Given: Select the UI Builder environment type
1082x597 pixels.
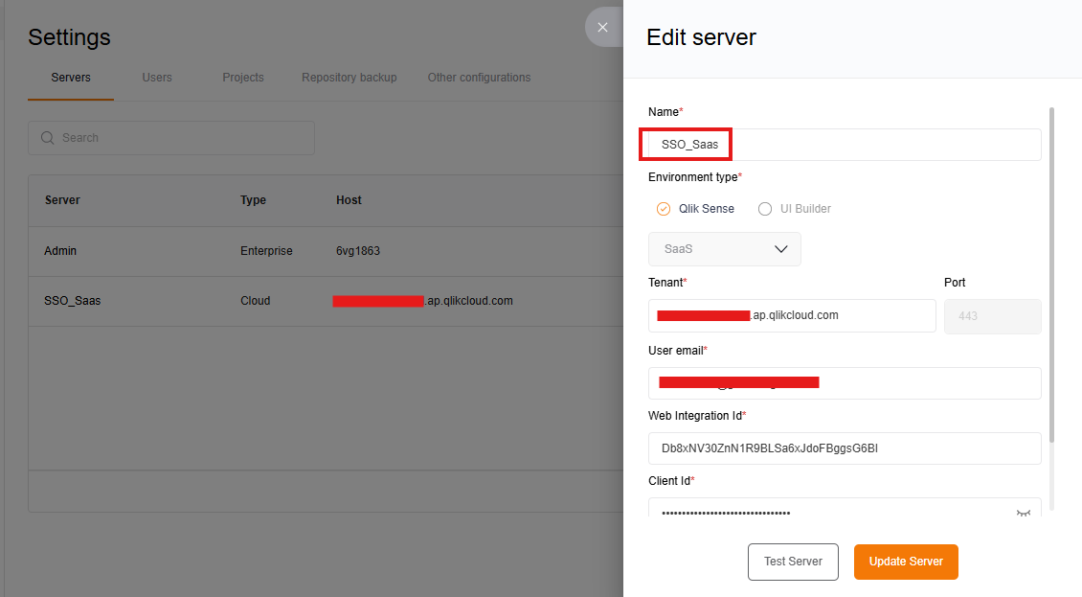Looking at the screenshot, I should click(765, 208).
